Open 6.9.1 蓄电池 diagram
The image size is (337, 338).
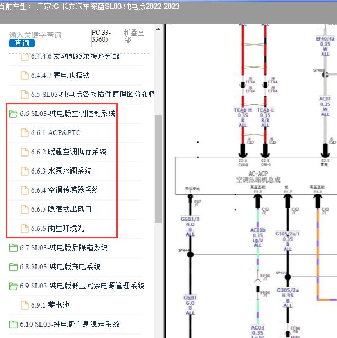tap(50, 305)
